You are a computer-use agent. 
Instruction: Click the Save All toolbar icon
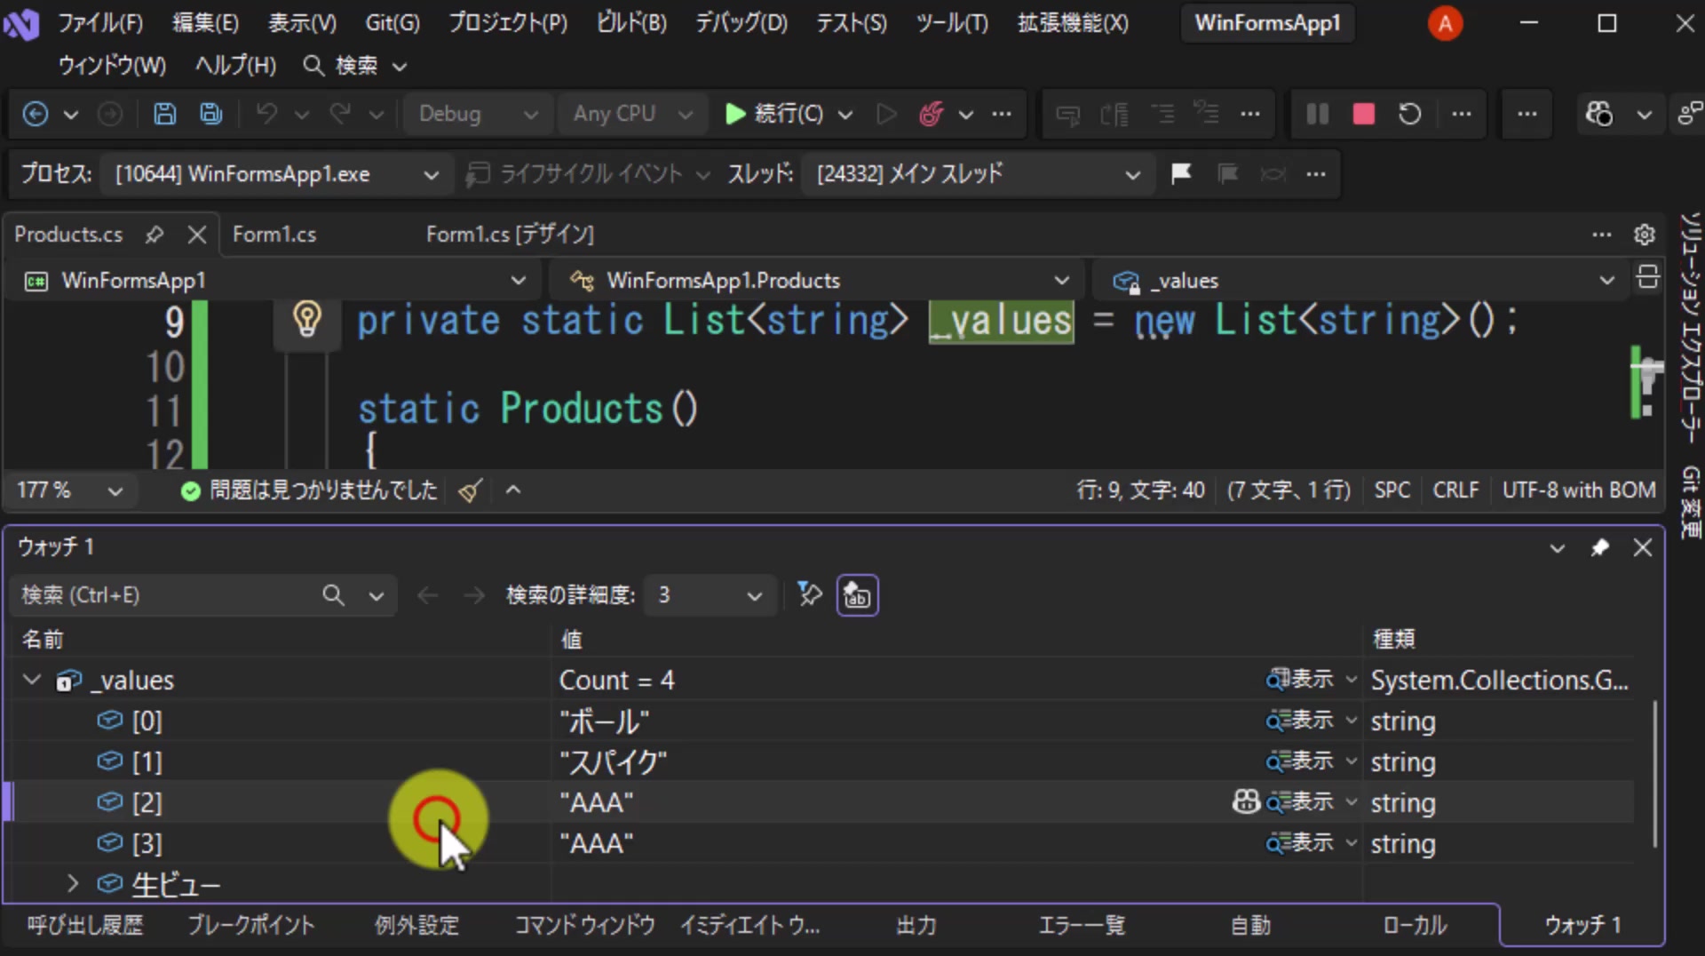coord(211,114)
